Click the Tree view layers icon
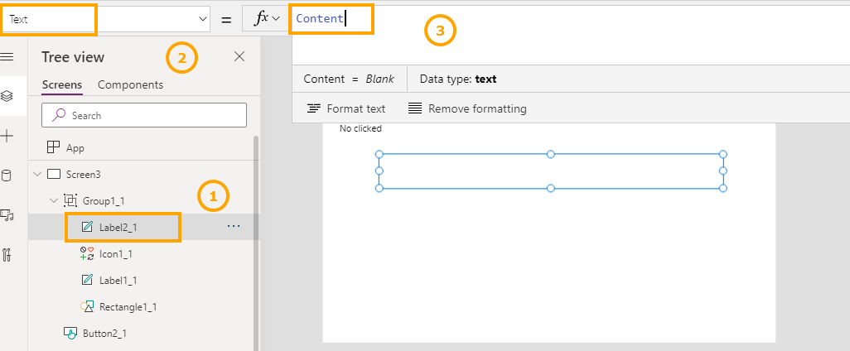Viewport: 850px width, 351px height. click(7, 96)
